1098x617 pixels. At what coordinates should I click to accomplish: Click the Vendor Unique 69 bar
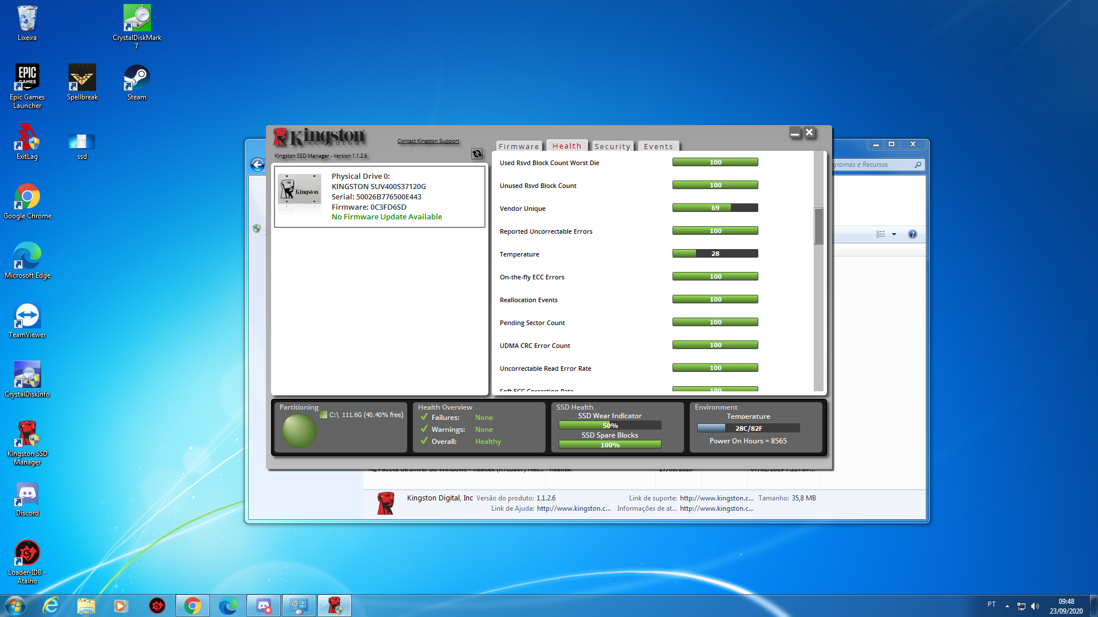[715, 208]
